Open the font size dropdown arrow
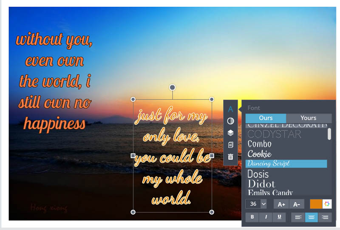The height and width of the screenshot is (230, 340). click(x=263, y=204)
